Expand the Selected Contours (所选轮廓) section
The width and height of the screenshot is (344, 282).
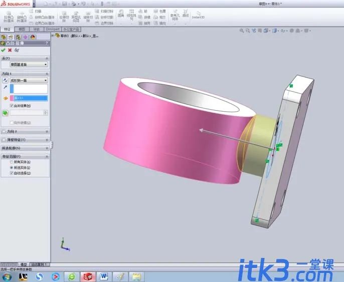(47, 148)
